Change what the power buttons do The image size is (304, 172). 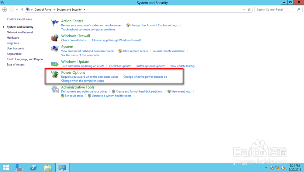click(x=145, y=77)
